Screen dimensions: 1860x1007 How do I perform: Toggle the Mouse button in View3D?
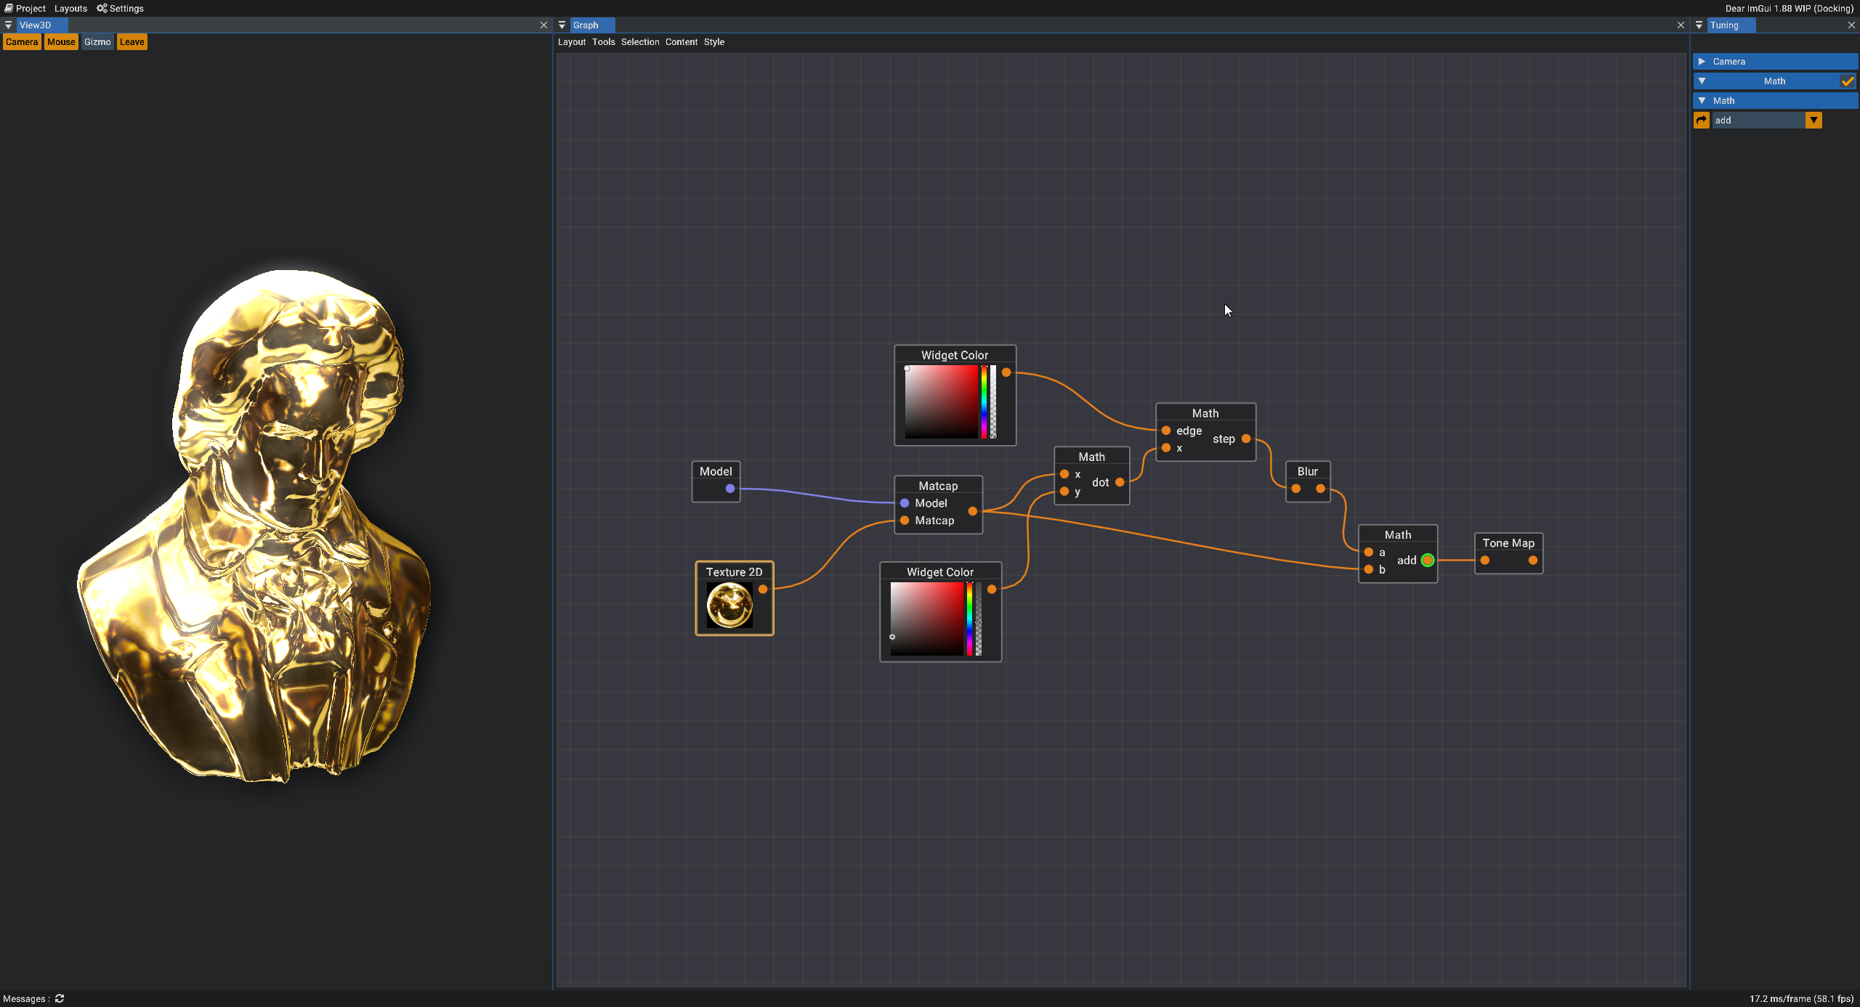(61, 42)
